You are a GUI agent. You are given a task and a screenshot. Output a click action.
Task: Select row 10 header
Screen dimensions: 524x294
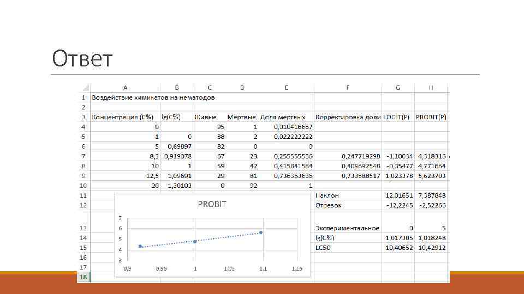(x=84, y=185)
